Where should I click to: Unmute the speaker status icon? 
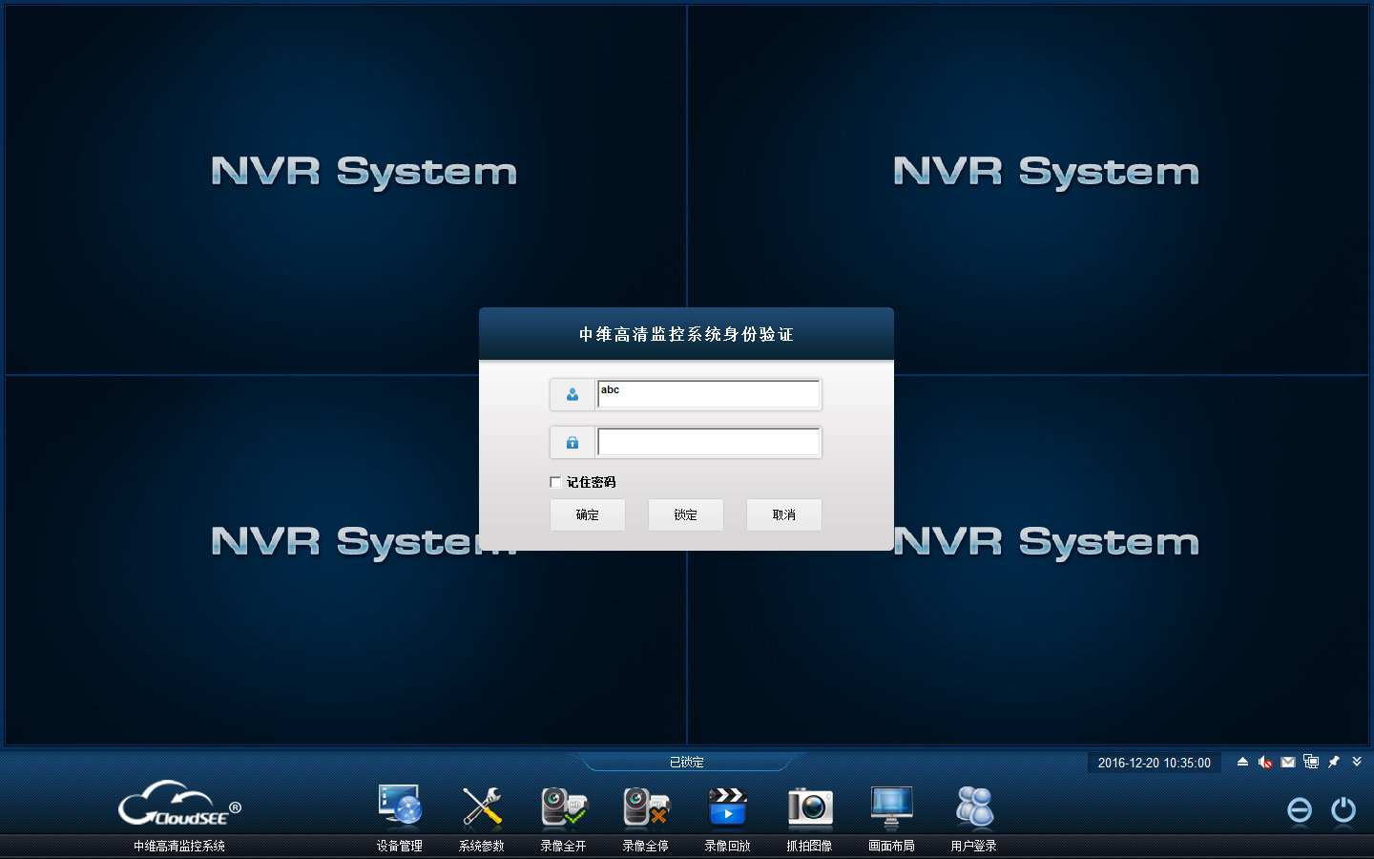[1265, 762]
